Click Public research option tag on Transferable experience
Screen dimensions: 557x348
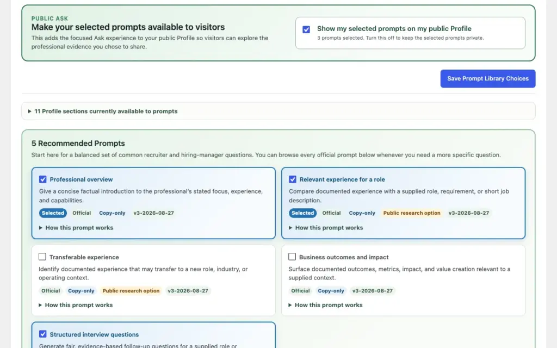coord(131,290)
